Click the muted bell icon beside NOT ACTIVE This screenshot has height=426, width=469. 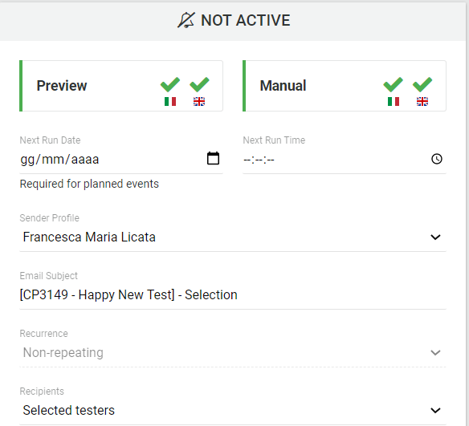[186, 20]
